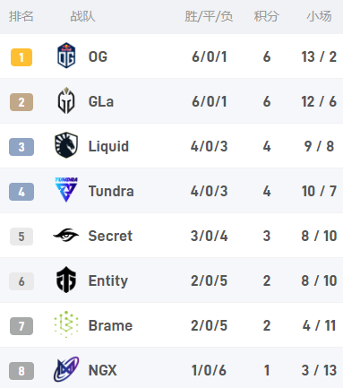Click the Entity team logo
The height and width of the screenshot is (388, 343).
point(66,280)
